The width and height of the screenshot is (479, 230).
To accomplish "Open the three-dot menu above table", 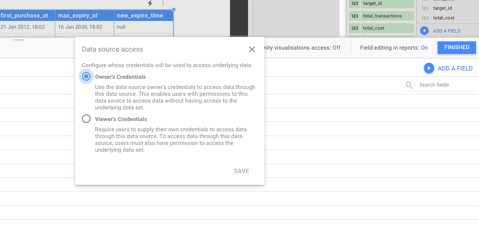I will click(x=163, y=3).
